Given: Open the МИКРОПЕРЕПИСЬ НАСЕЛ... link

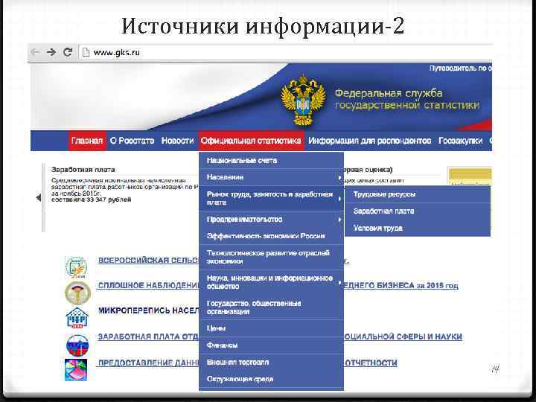Looking at the screenshot, I should (x=148, y=310).
